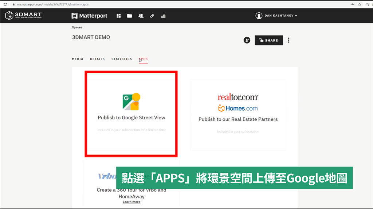Open the three-dot more options menu
This screenshot has width=373, height=209.
pos(288,40)
